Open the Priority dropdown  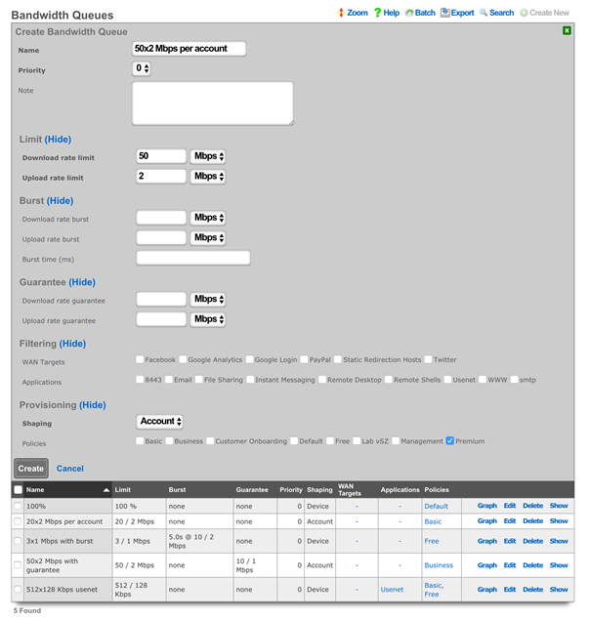(x=142, y=68)
